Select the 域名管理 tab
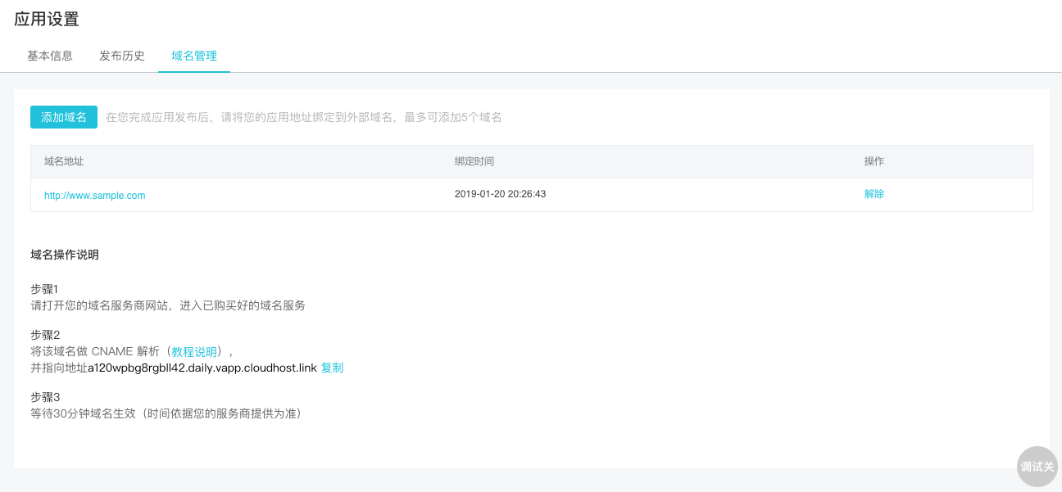The width and height of the screenshot is (1062, 492). click(194, 56)
